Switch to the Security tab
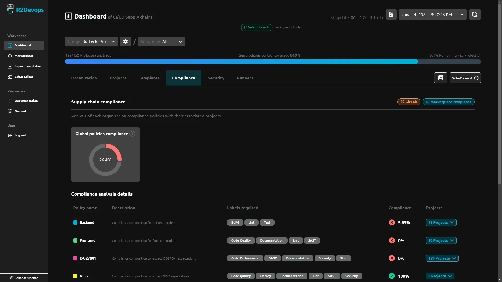 coord(216,78)
